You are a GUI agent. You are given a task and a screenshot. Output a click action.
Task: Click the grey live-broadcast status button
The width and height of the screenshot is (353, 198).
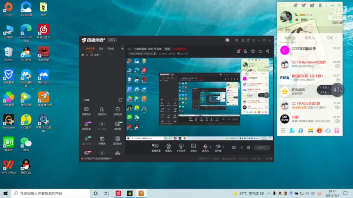click(262, 147)
